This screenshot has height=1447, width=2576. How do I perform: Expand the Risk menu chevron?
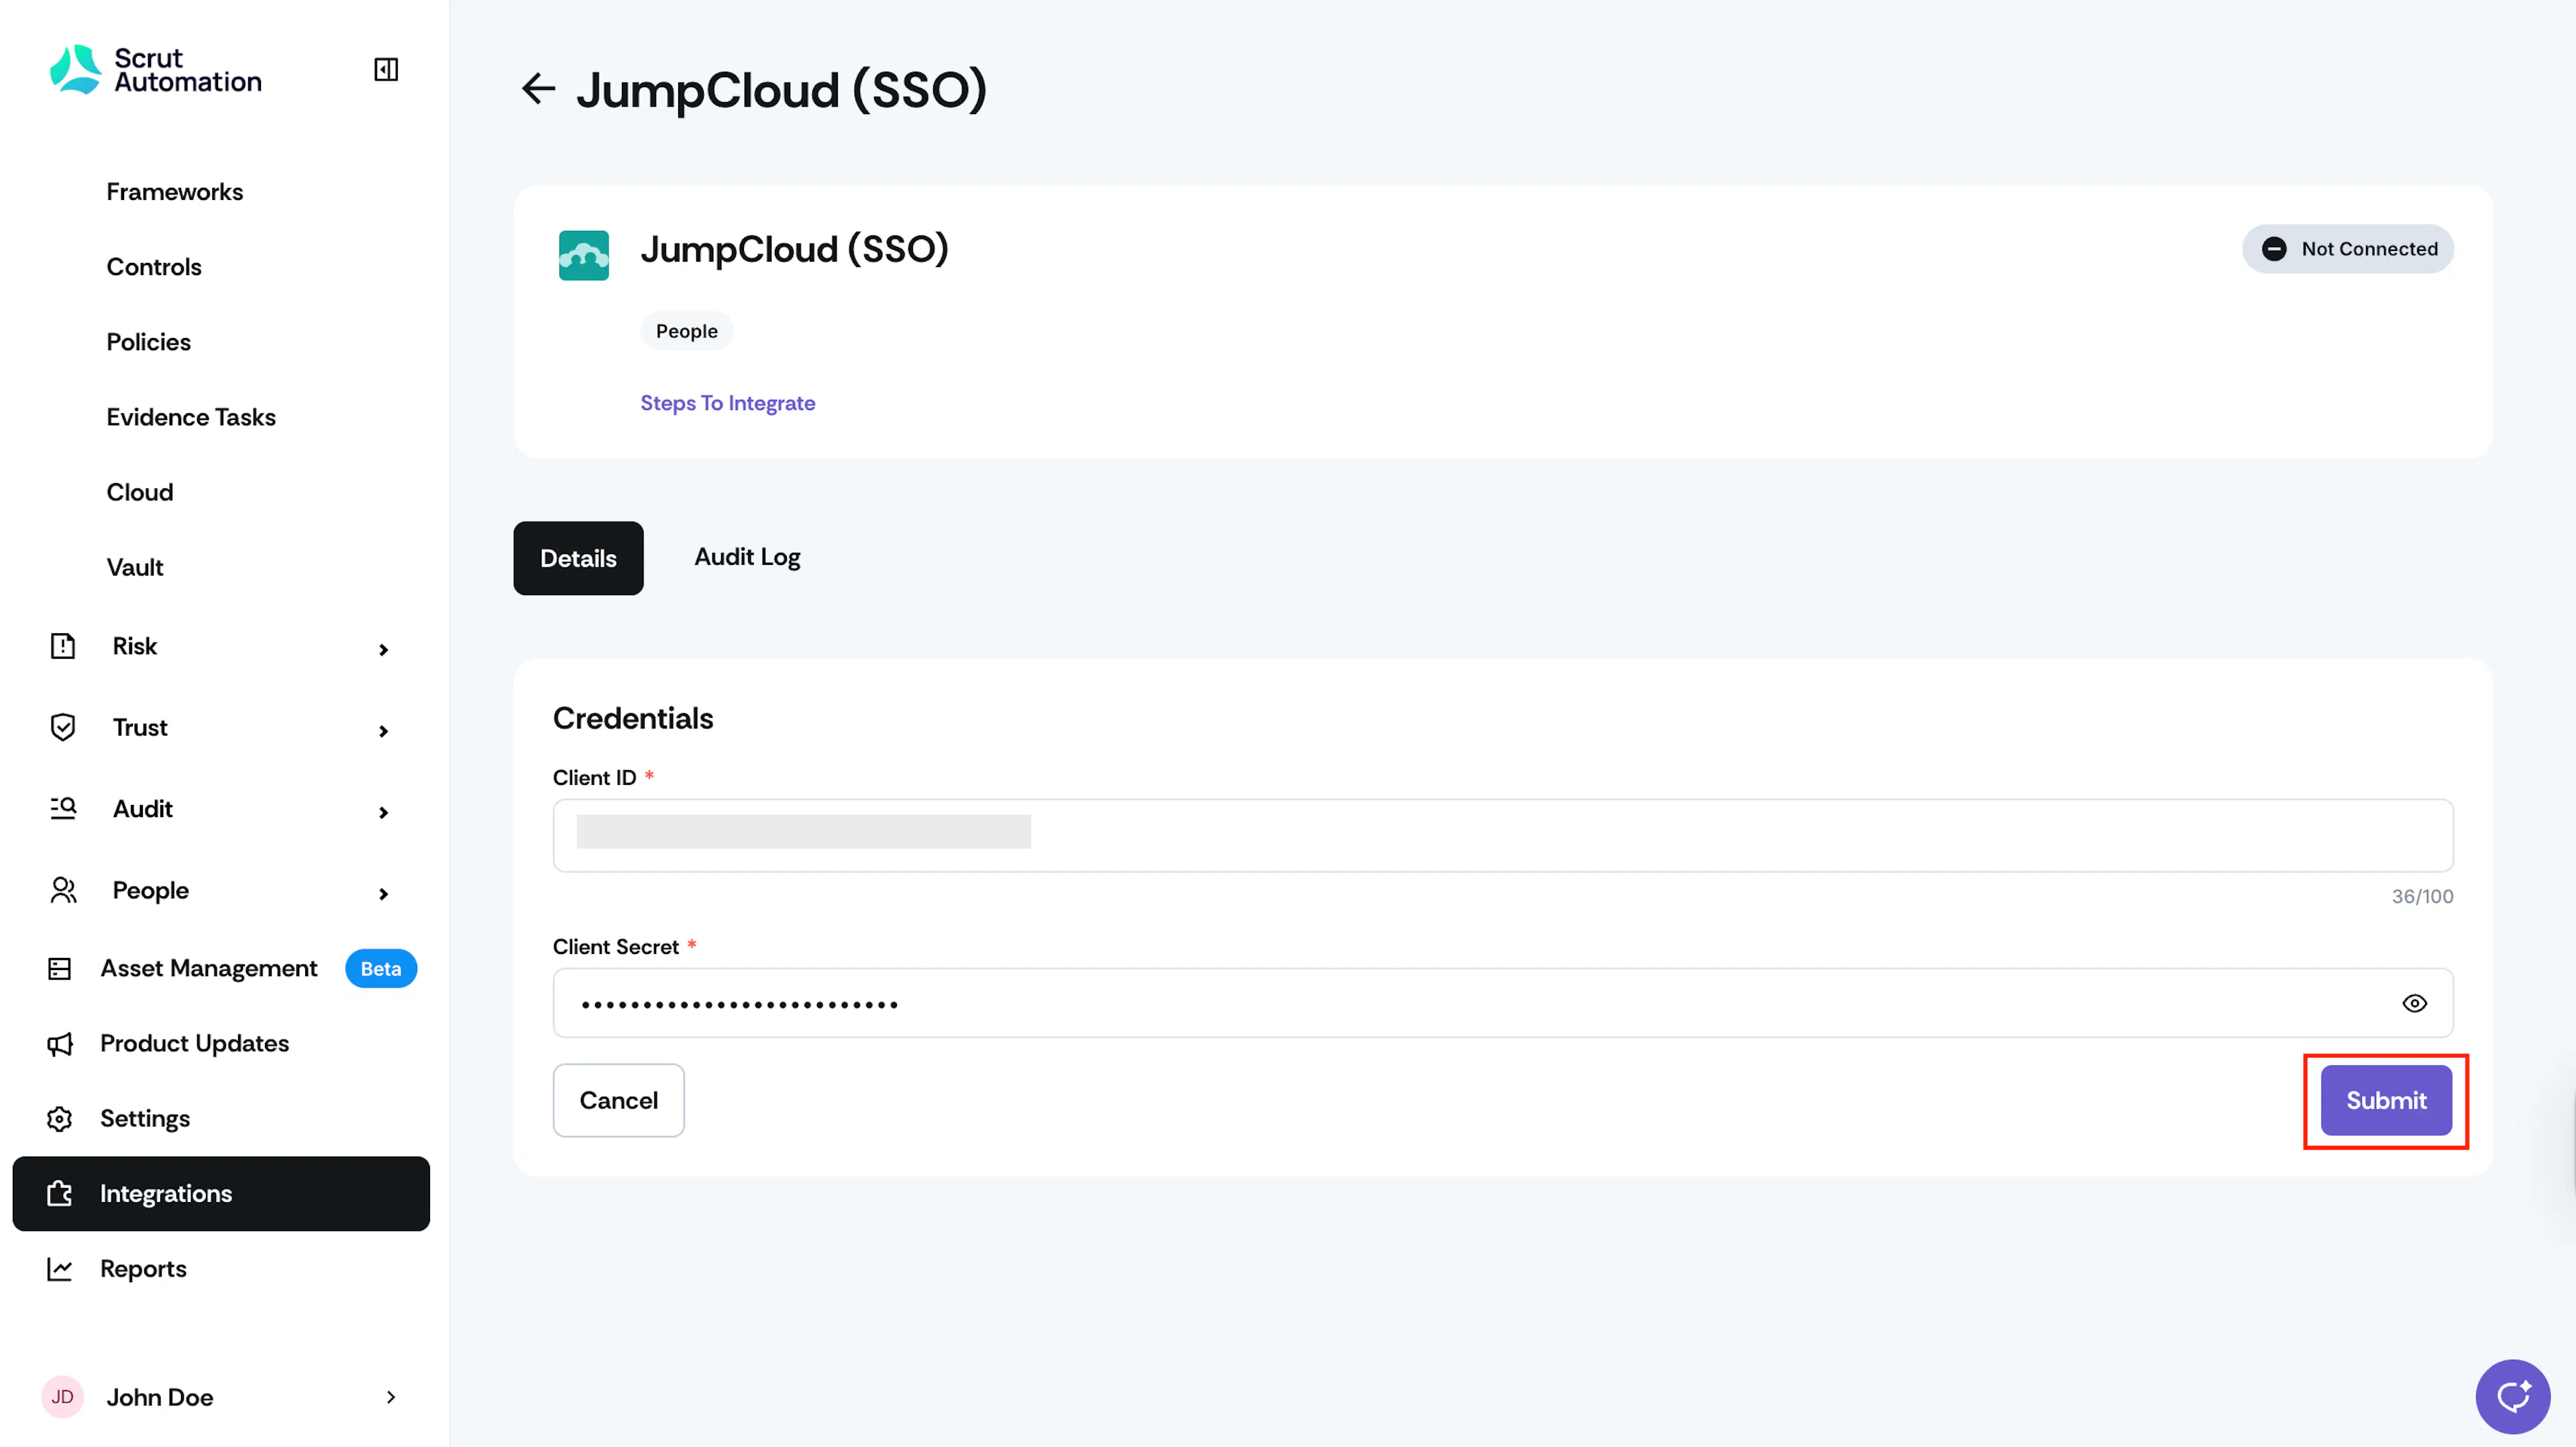pyautogui.click(x=383, y=650)
